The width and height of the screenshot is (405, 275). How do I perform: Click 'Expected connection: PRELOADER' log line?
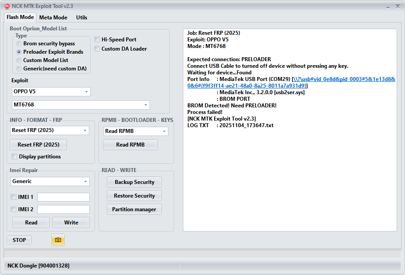click(229, 59)
